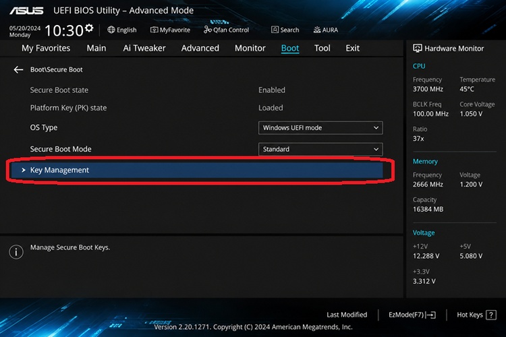Click the Manage Secure Boot Keys help text
This screenshot has height=337, width=506.
70,247
